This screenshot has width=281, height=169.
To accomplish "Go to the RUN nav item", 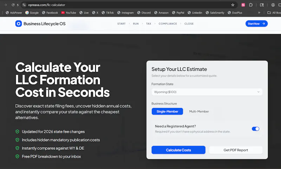I will [x=136, y=23].
